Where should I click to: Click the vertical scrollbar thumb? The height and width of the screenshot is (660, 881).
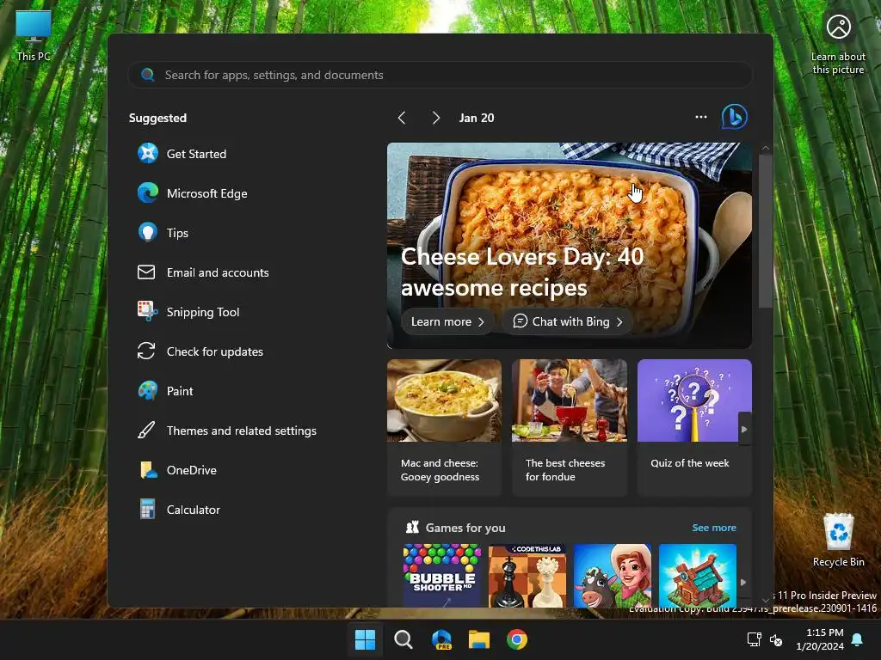coord(765,231)
